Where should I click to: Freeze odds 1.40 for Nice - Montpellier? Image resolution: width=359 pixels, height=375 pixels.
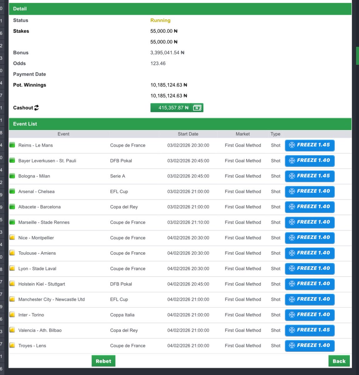(310, 238)
